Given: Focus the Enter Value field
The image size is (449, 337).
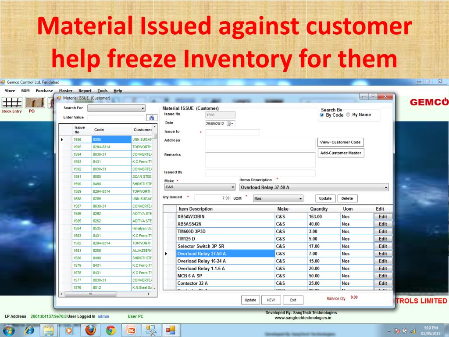Looking at the screenshot, I should pos(116,118).
